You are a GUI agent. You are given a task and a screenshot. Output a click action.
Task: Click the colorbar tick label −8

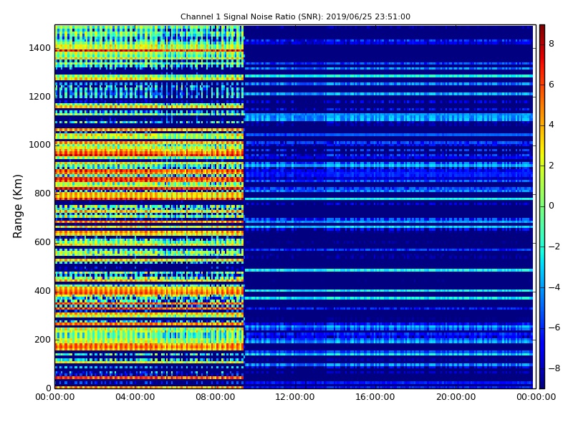click(554, 368)
